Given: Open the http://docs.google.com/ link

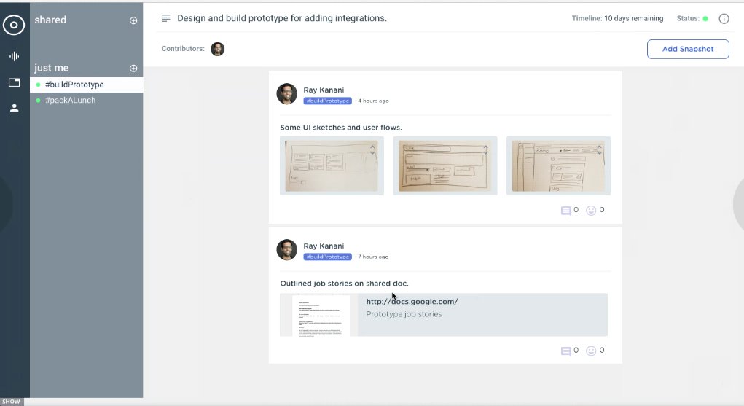Looking at the screenshot, I should coord(412,302).
